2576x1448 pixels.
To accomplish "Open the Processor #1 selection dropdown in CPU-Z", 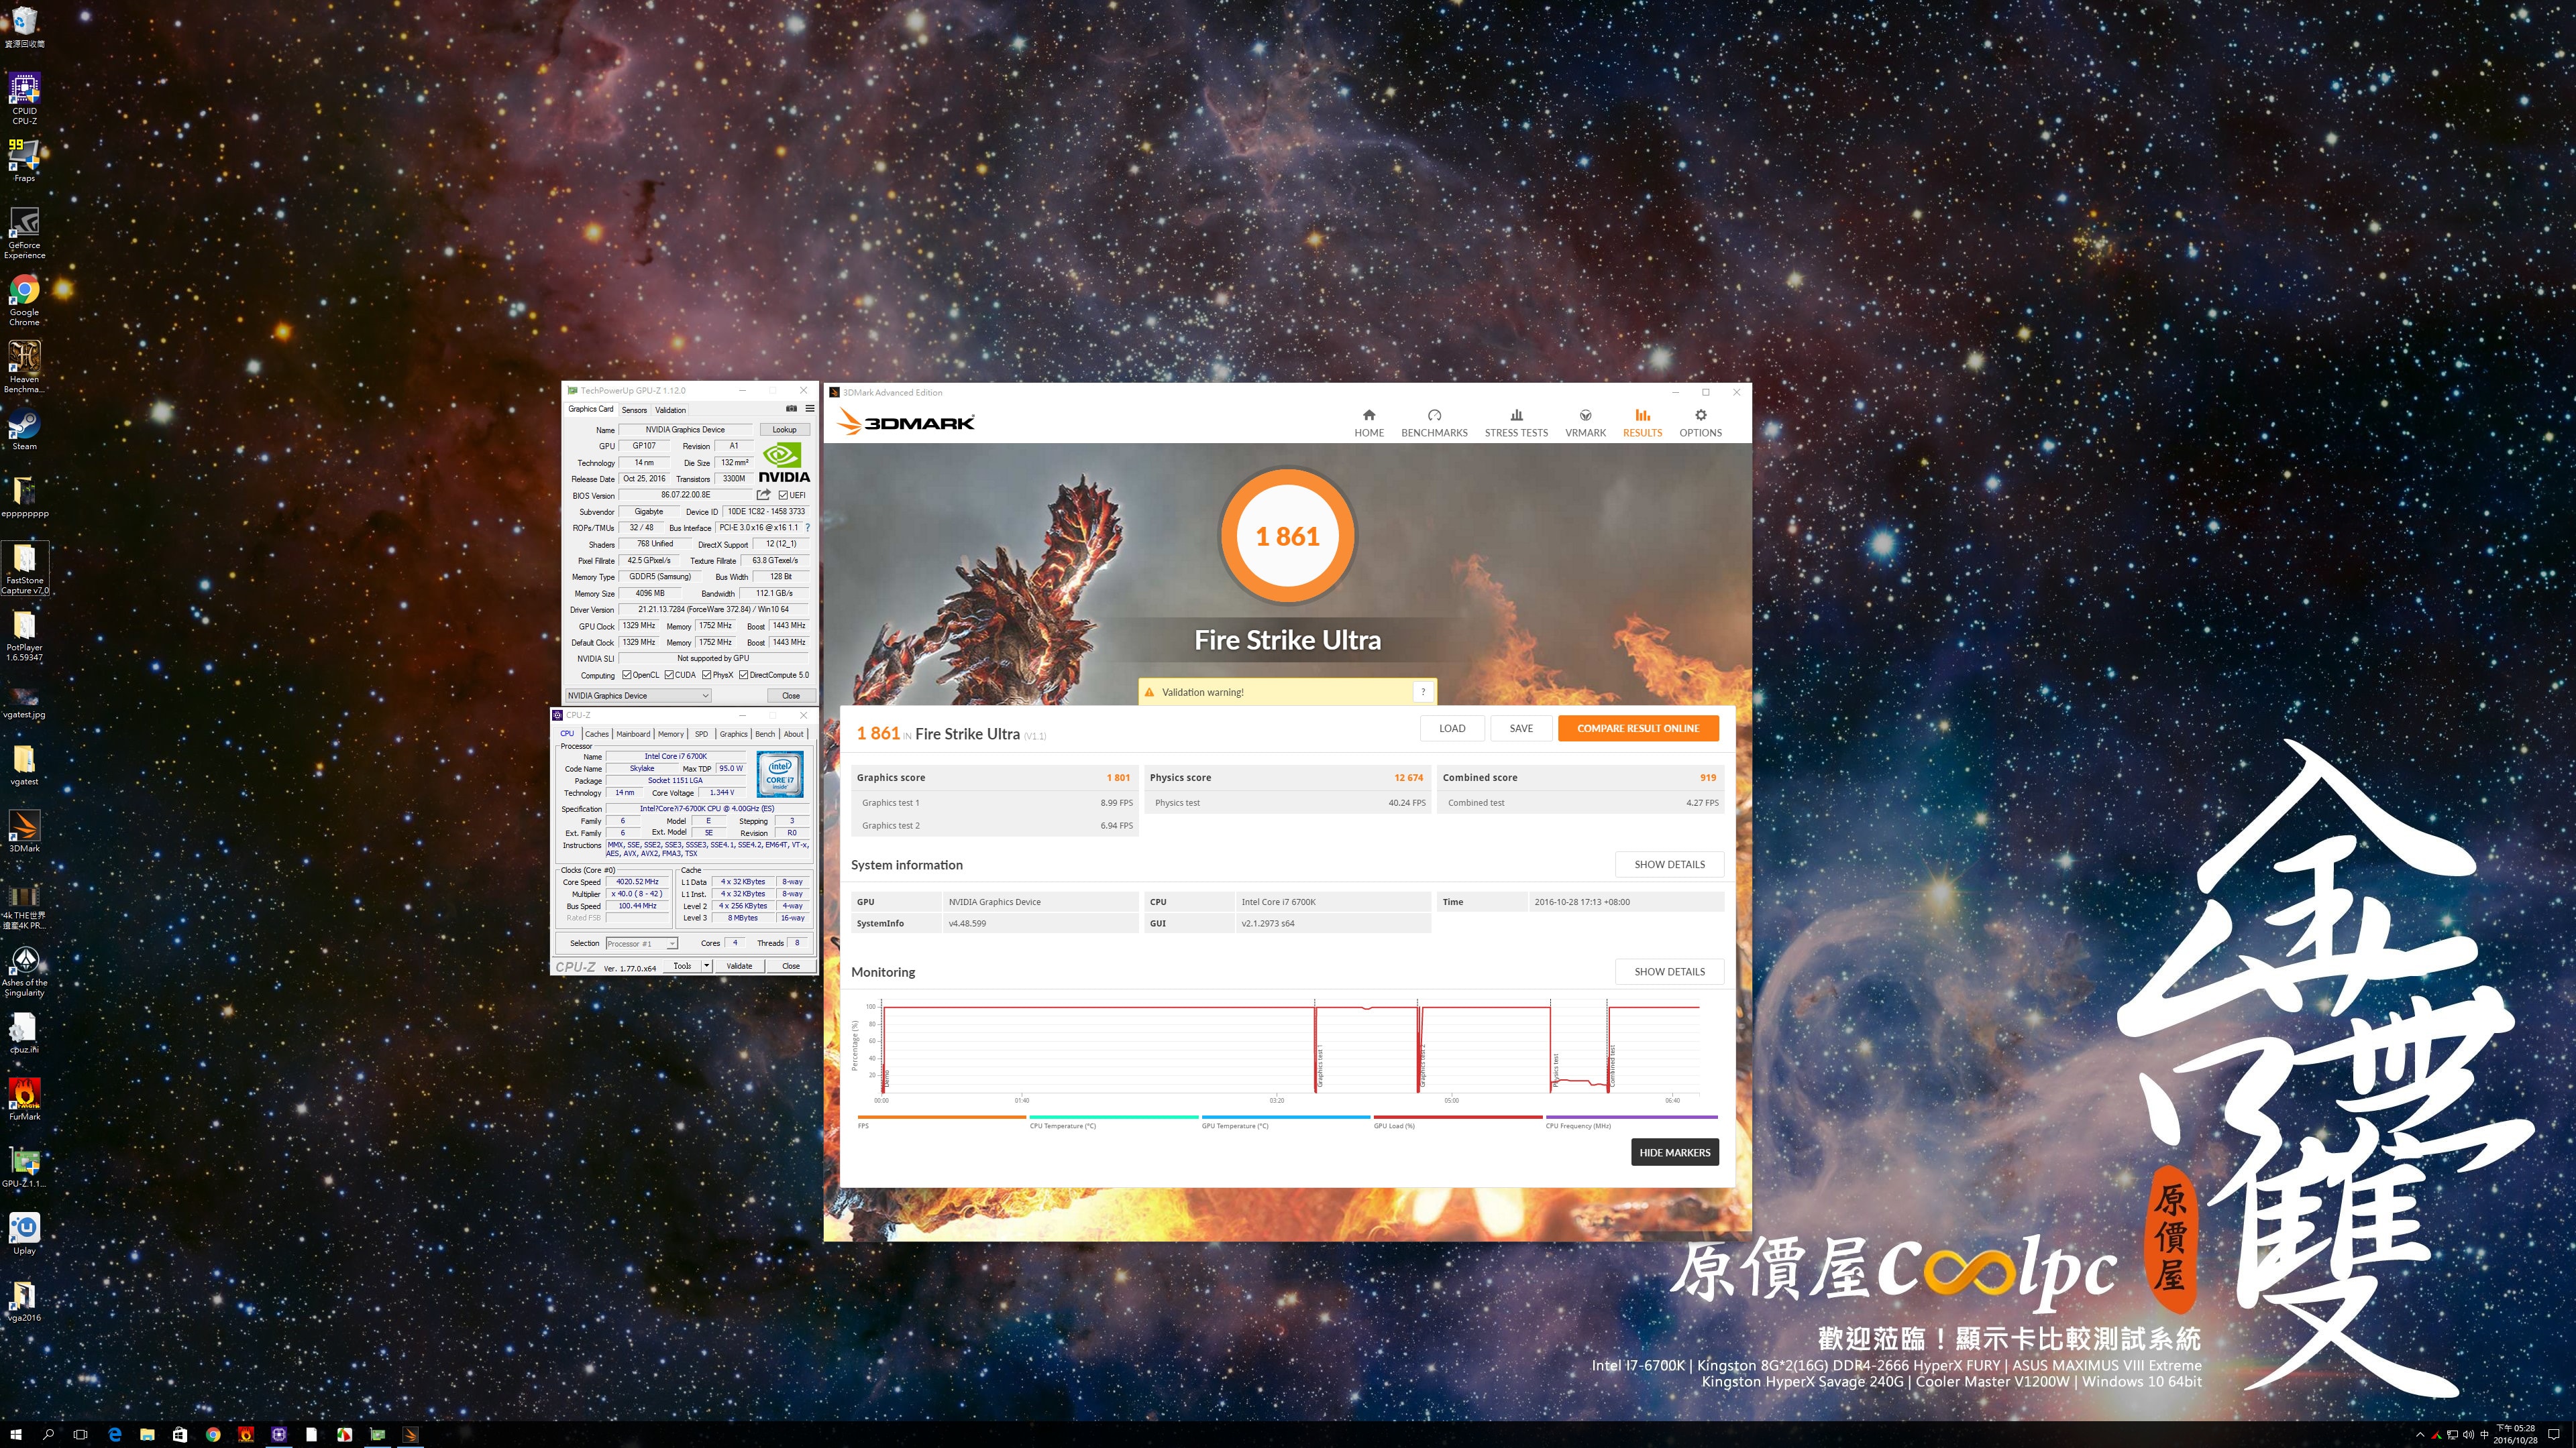I will (x=641, y=943).
